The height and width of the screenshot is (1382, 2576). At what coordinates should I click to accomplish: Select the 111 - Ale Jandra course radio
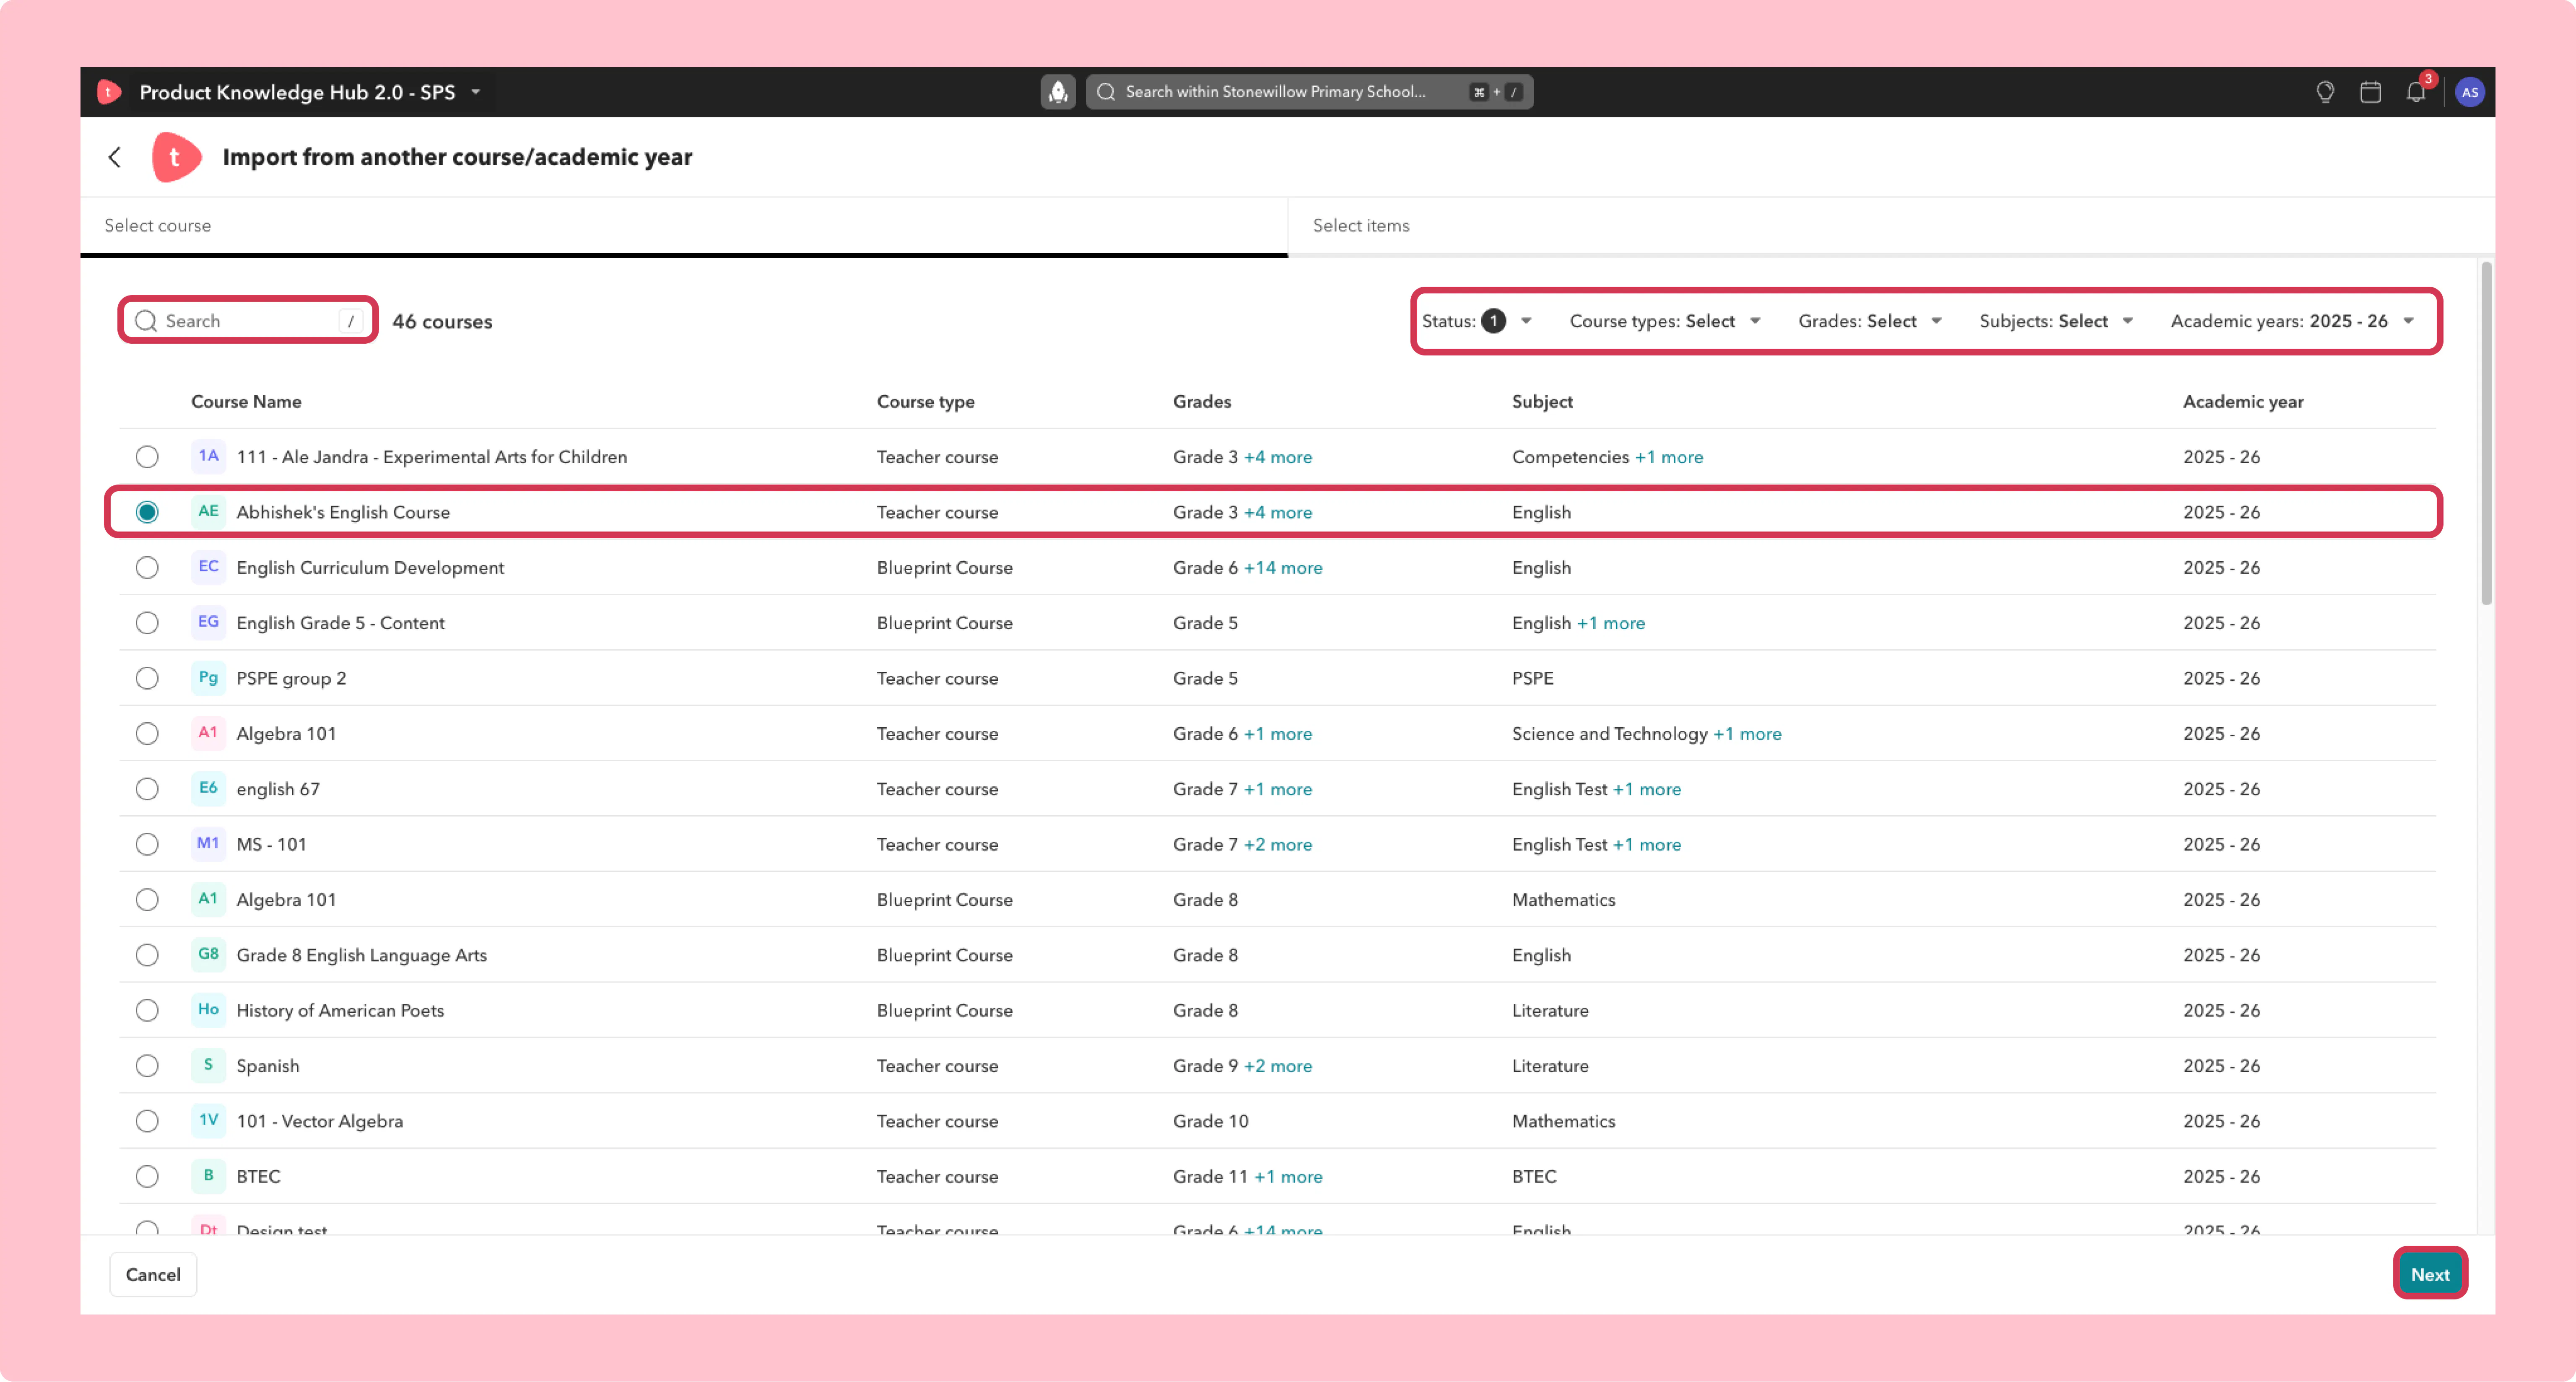click(x=147, y=457)
